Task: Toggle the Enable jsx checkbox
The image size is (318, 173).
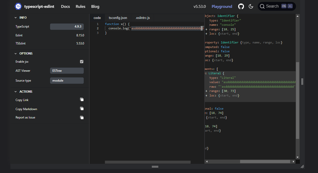Action: click(x=82, y=62)
